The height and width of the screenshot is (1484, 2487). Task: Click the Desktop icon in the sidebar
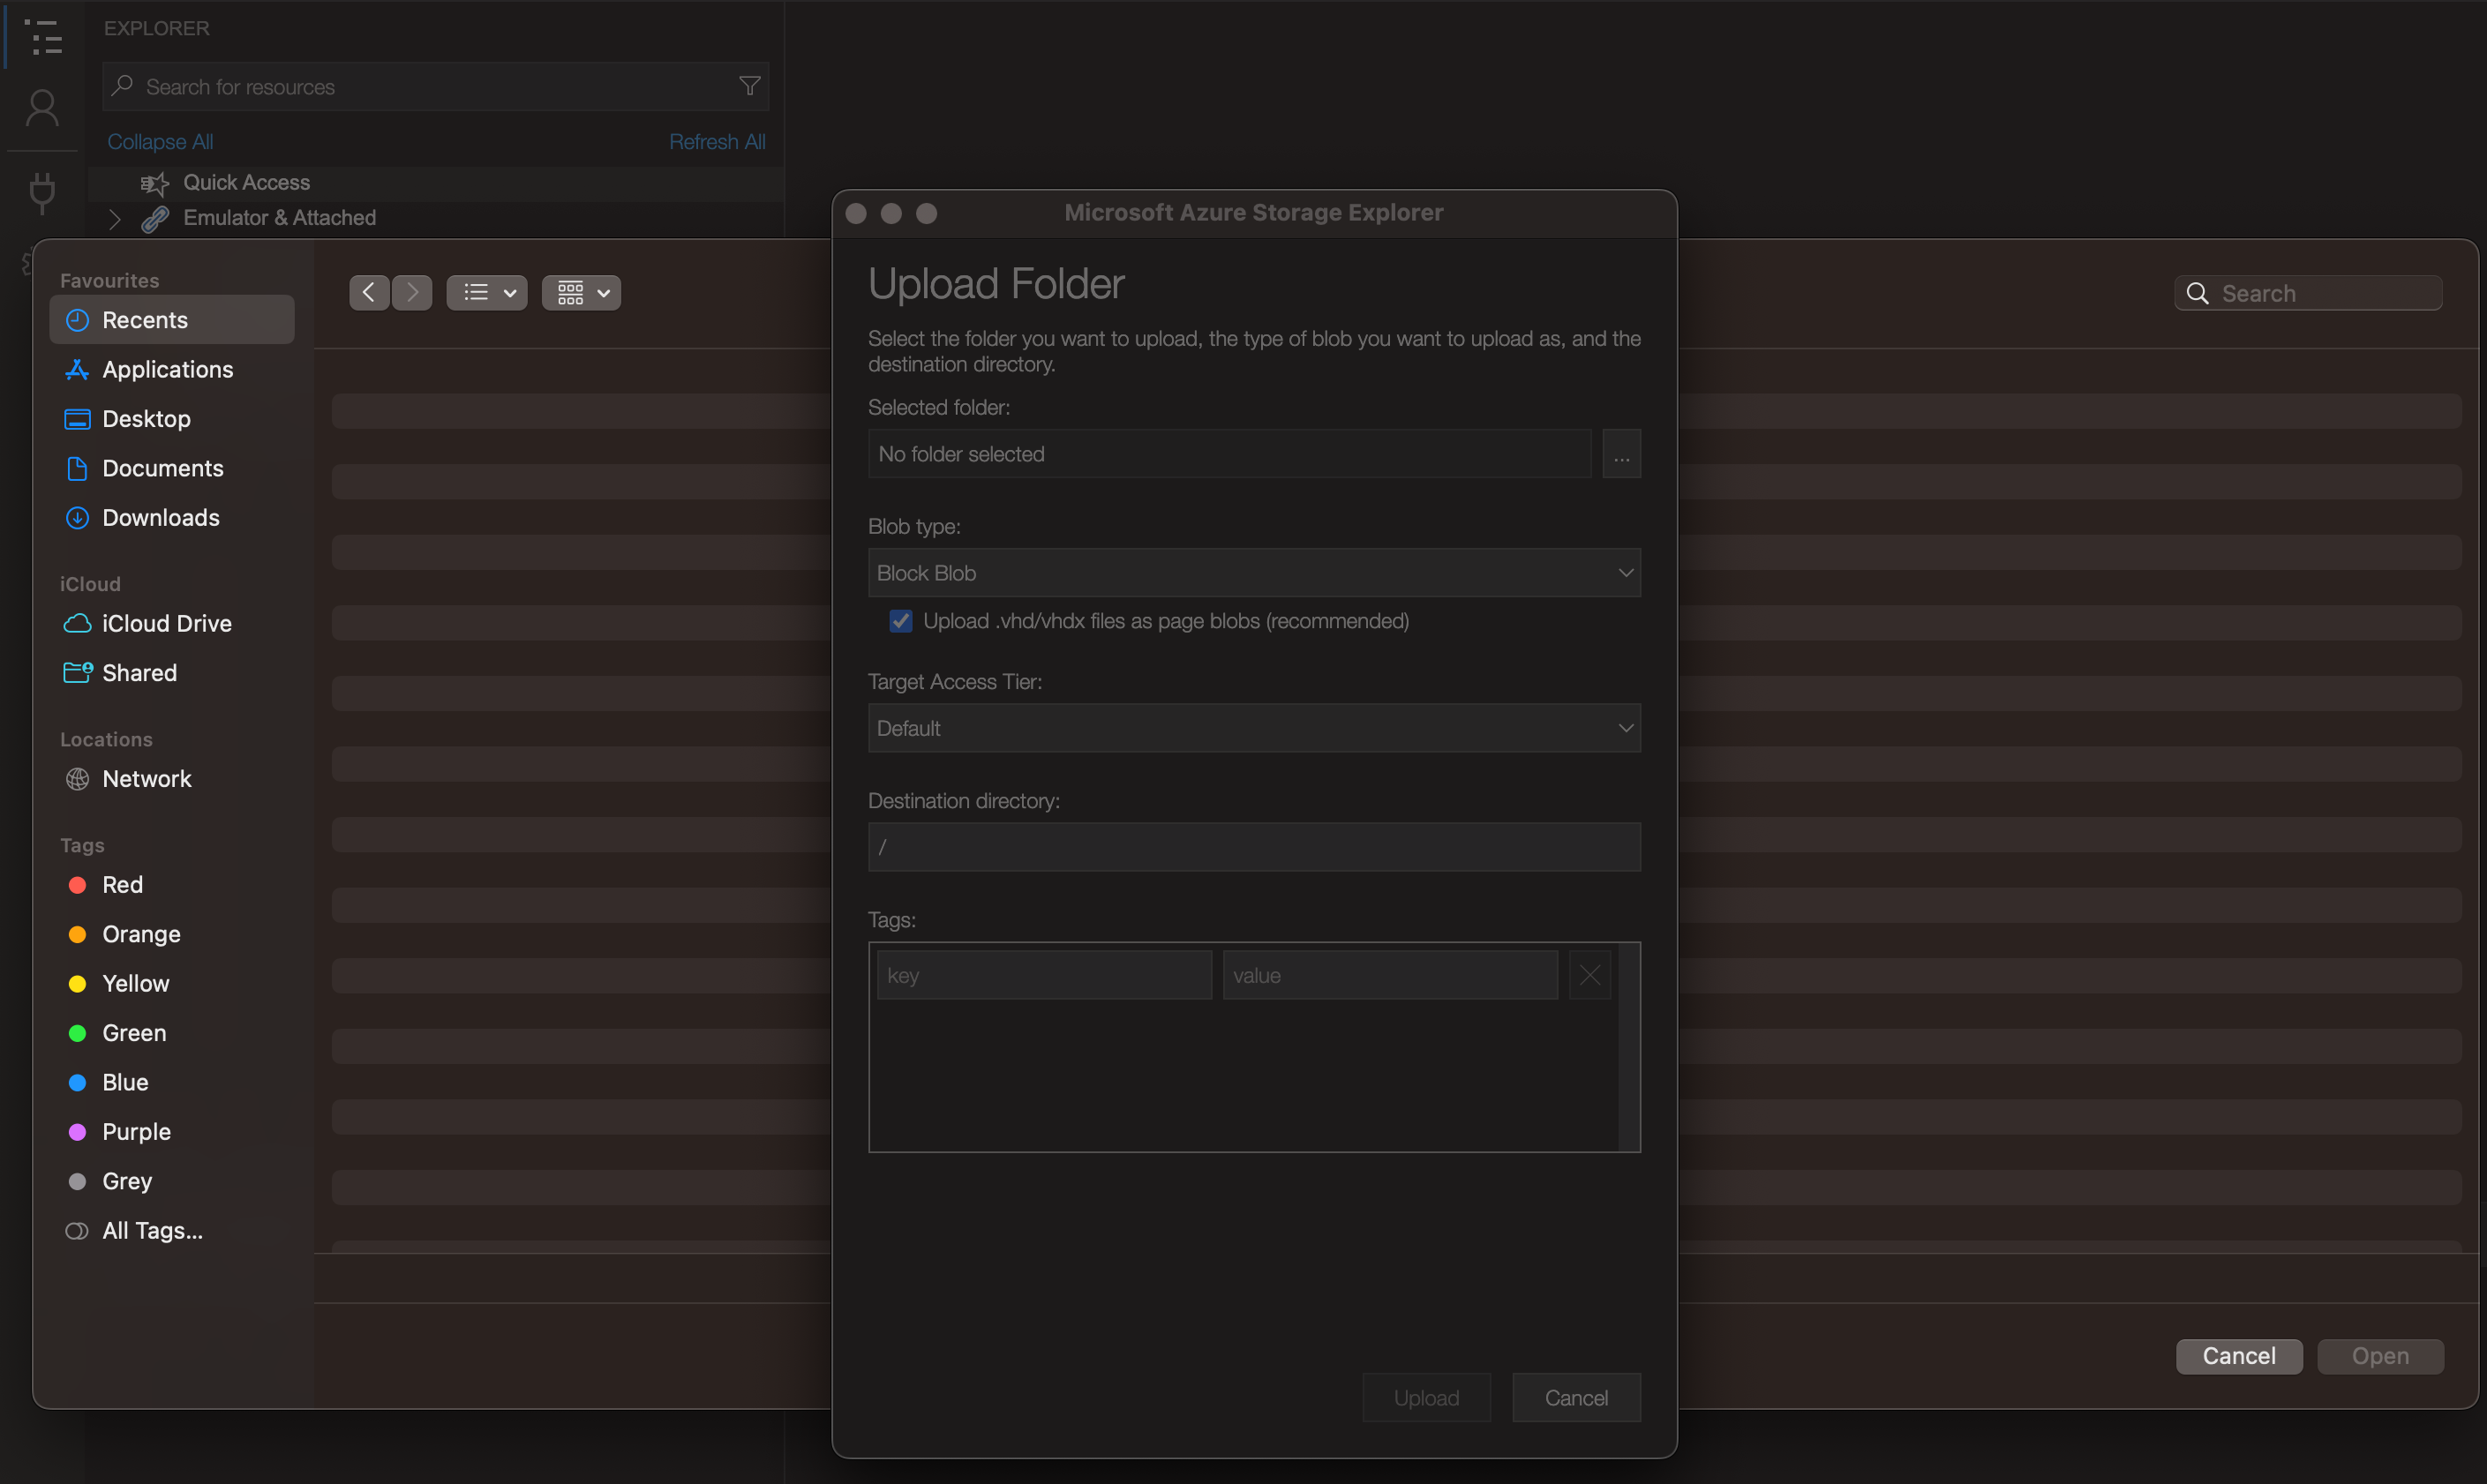click(x=77, y=419)
